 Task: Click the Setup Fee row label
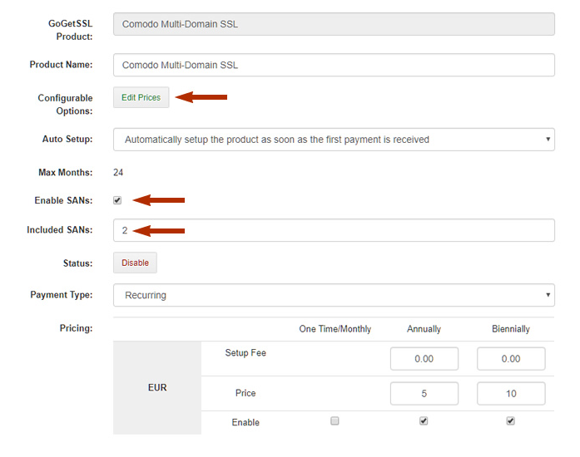[245, 353]
